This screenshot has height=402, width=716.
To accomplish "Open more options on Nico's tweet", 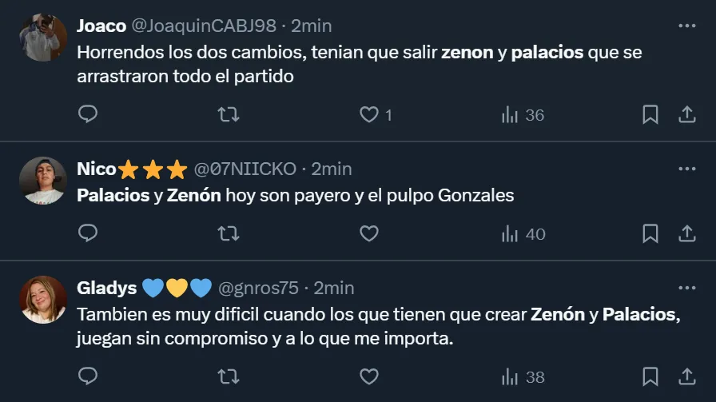I will pos(686,169).
